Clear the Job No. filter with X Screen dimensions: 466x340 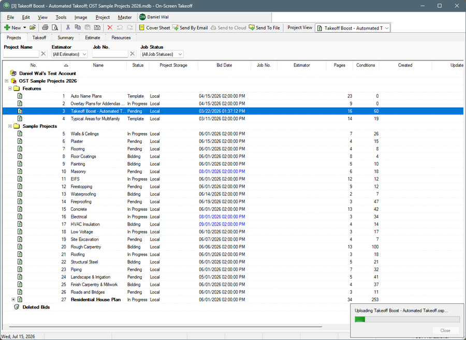pos(133,54)
